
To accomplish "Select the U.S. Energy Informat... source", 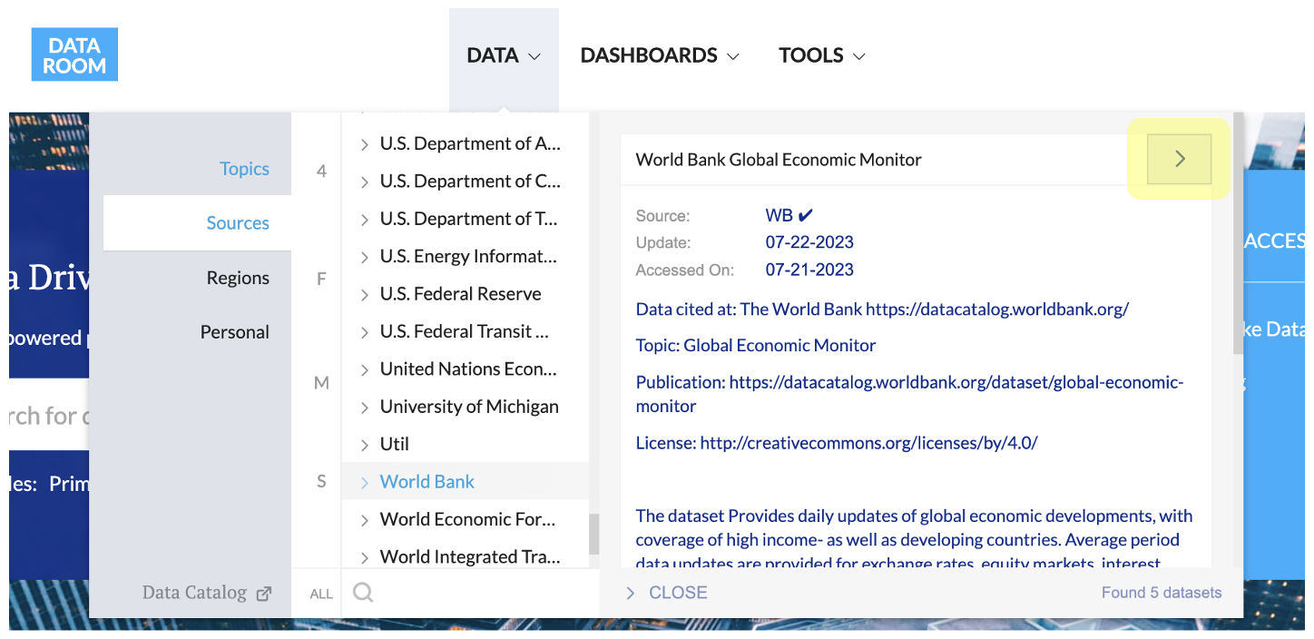I will (468, 257).
